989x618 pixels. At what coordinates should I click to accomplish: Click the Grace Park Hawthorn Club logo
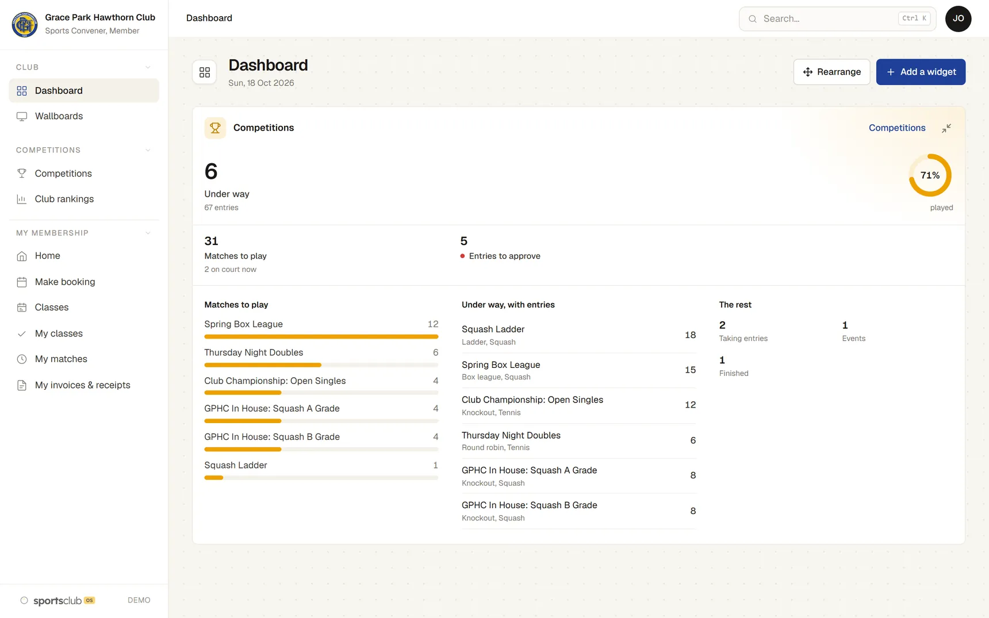pos(25,24)
